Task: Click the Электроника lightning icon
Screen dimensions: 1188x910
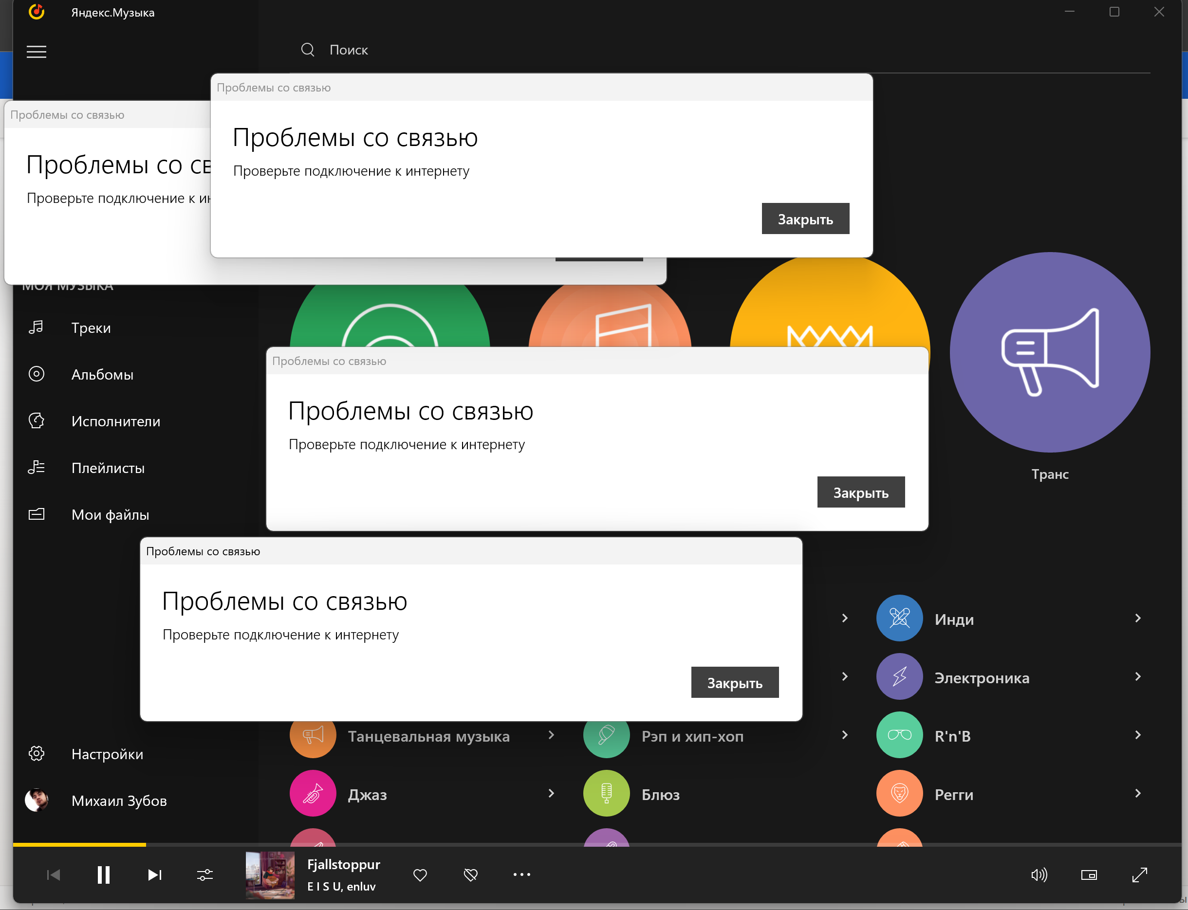Action: click(x=899, y=676)
